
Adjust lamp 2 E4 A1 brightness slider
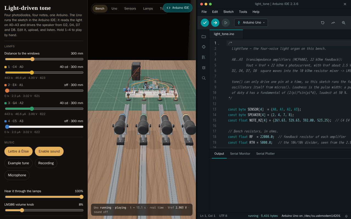[44, 91]
